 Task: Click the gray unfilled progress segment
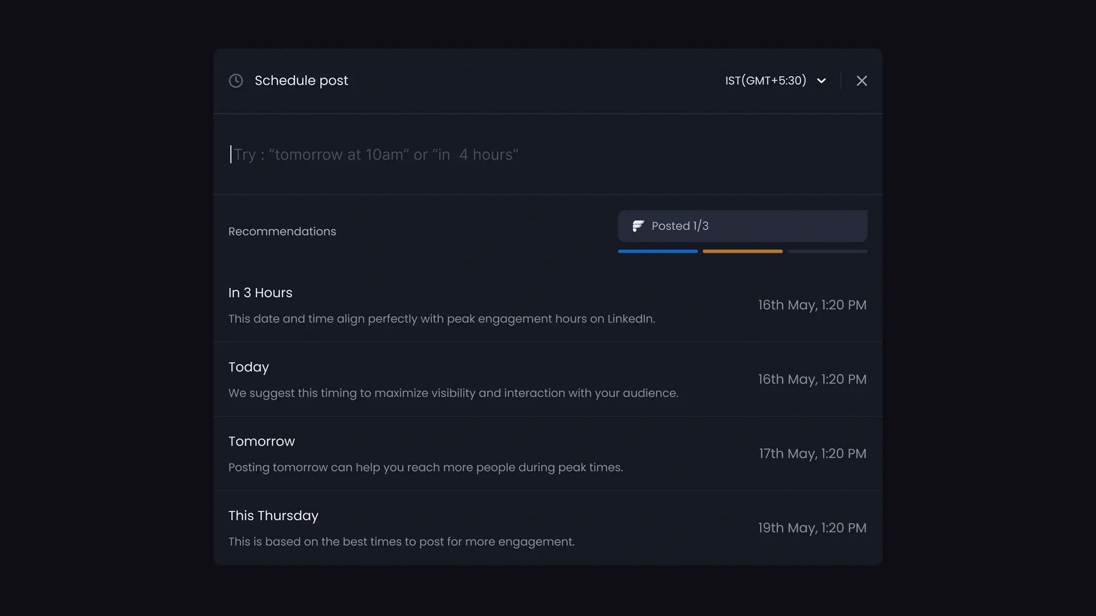click(x=827, y=251)
